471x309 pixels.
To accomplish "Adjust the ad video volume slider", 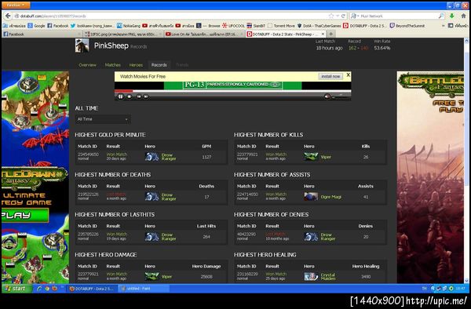I will 340,97.
